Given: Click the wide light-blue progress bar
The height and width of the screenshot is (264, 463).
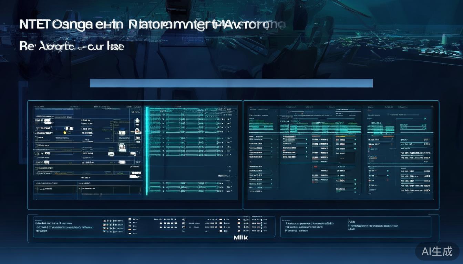Looking at the screenshot, I should coord(231,83).
